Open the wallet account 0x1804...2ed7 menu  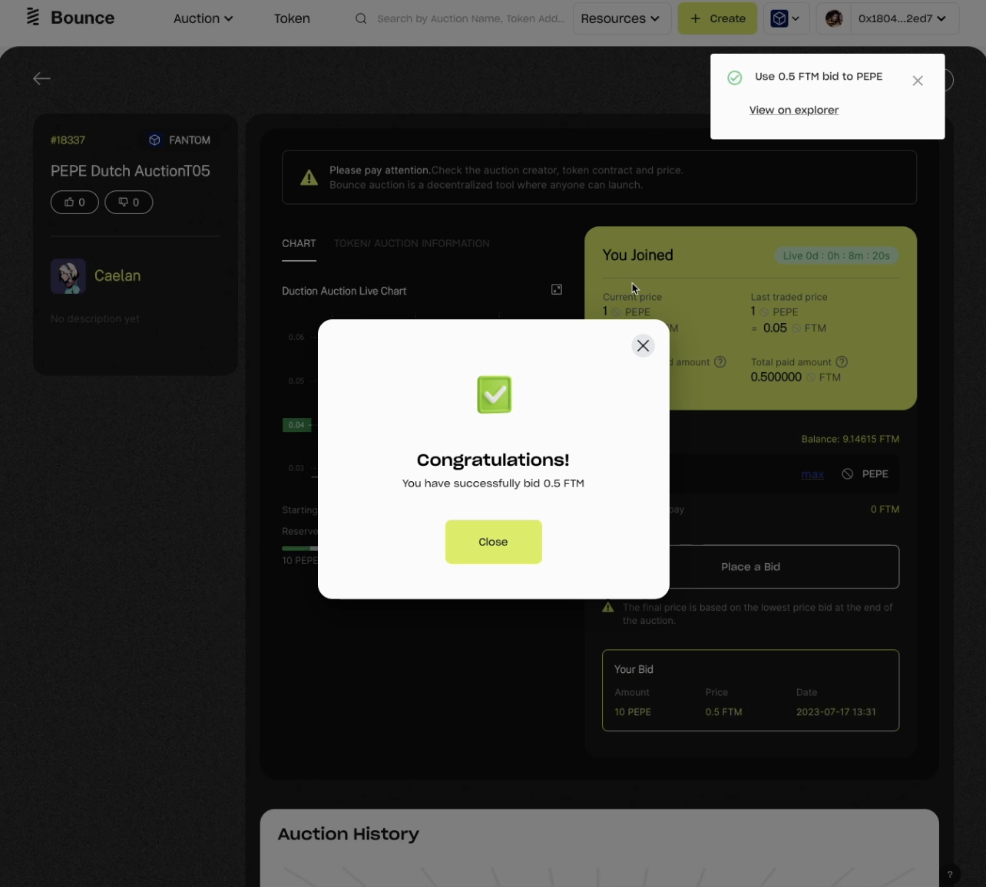[888, 18]
